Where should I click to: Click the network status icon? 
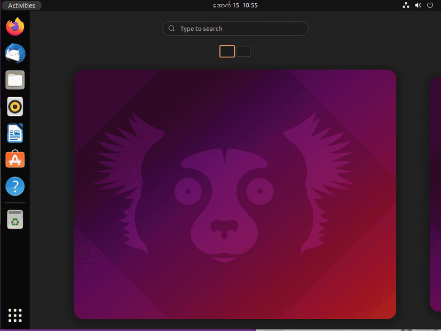(x=406, y=5)
